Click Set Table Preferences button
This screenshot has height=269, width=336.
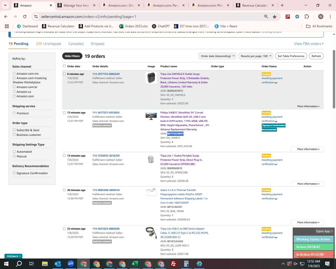click(291, 56)
